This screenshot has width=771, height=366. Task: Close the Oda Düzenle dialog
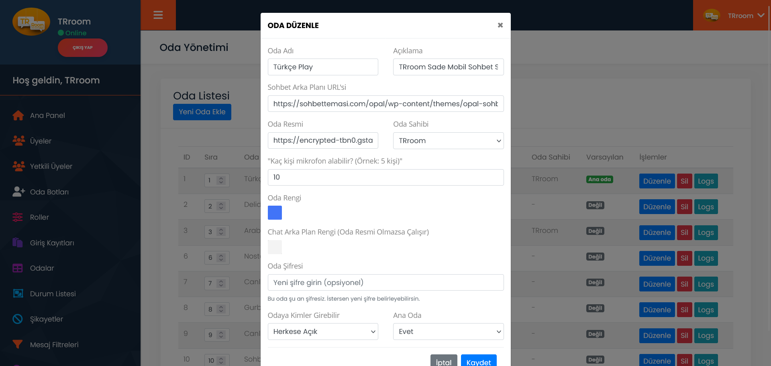pos(500,25)
